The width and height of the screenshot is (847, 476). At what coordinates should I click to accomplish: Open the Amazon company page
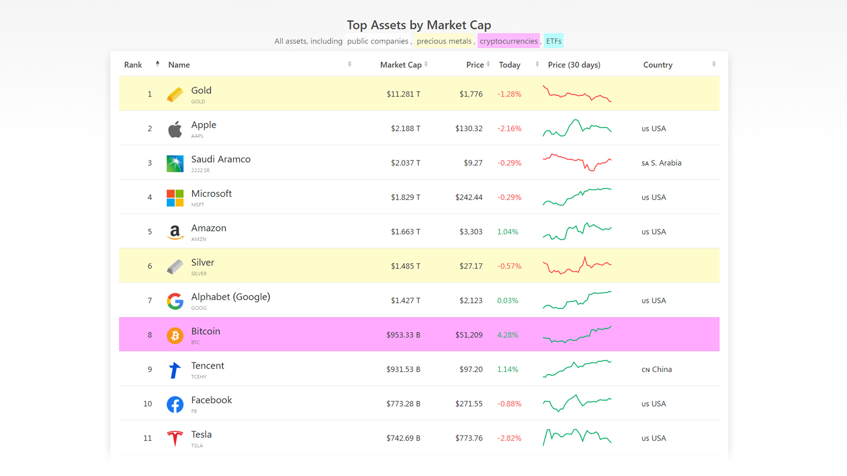[x=209, y=228]
